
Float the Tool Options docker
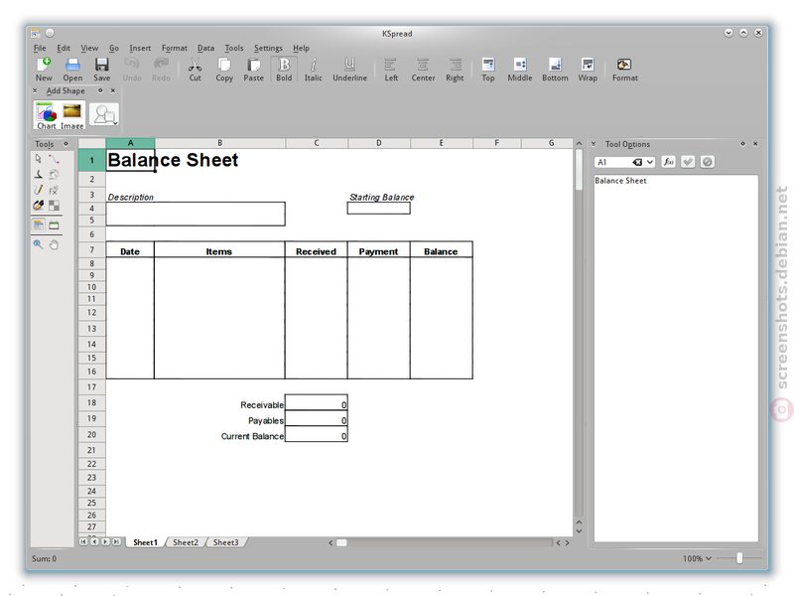[742, 144]
